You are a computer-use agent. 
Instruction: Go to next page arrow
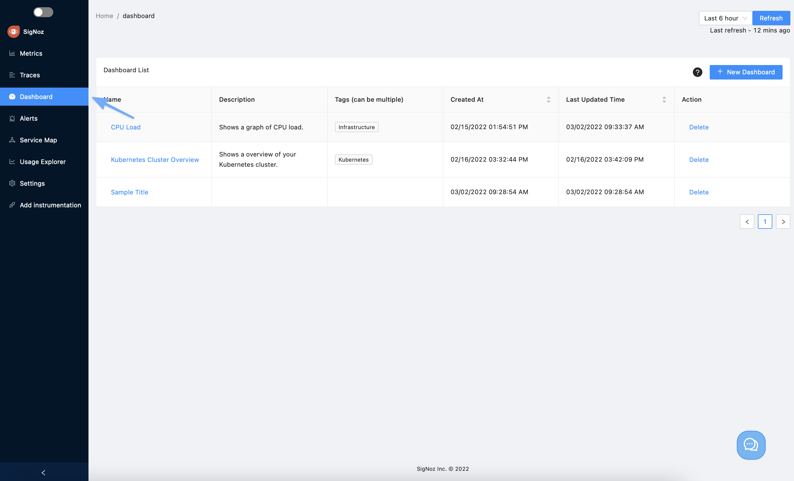tap(783, 222)
